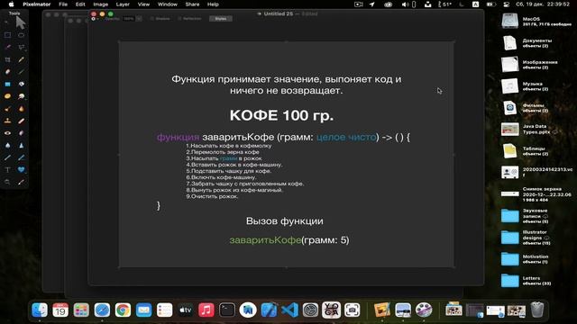The height and width of the screenshot is (324, 577).
Task: Select the Healing bandage tool
Action: (x=22, y=121)
